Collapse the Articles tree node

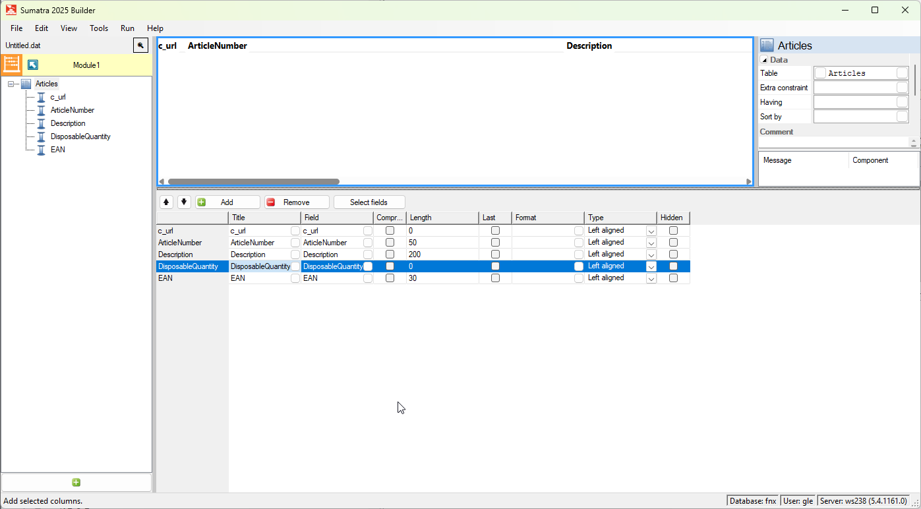point(11,84)
